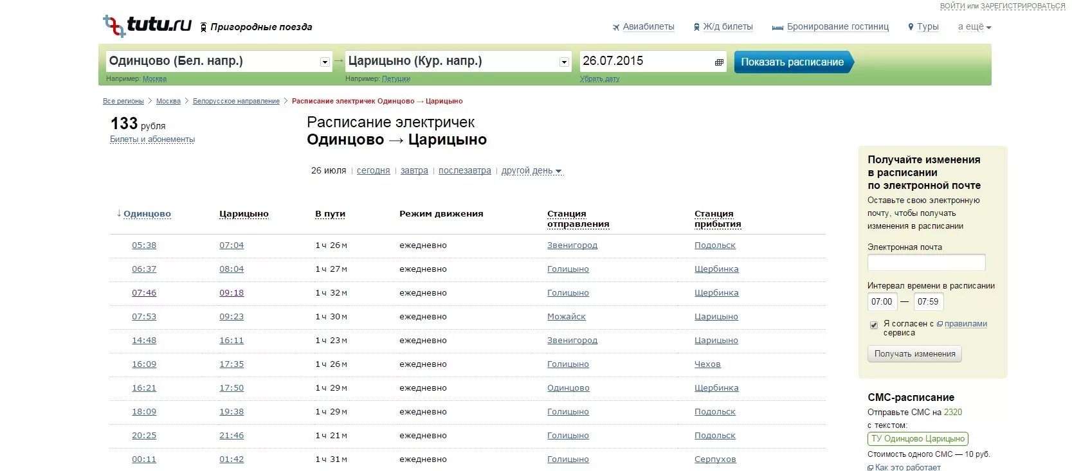Viewport: 1072px width, 471px height.
Task: Select the послезавтра day link
Action: click(x=465, y=170)
